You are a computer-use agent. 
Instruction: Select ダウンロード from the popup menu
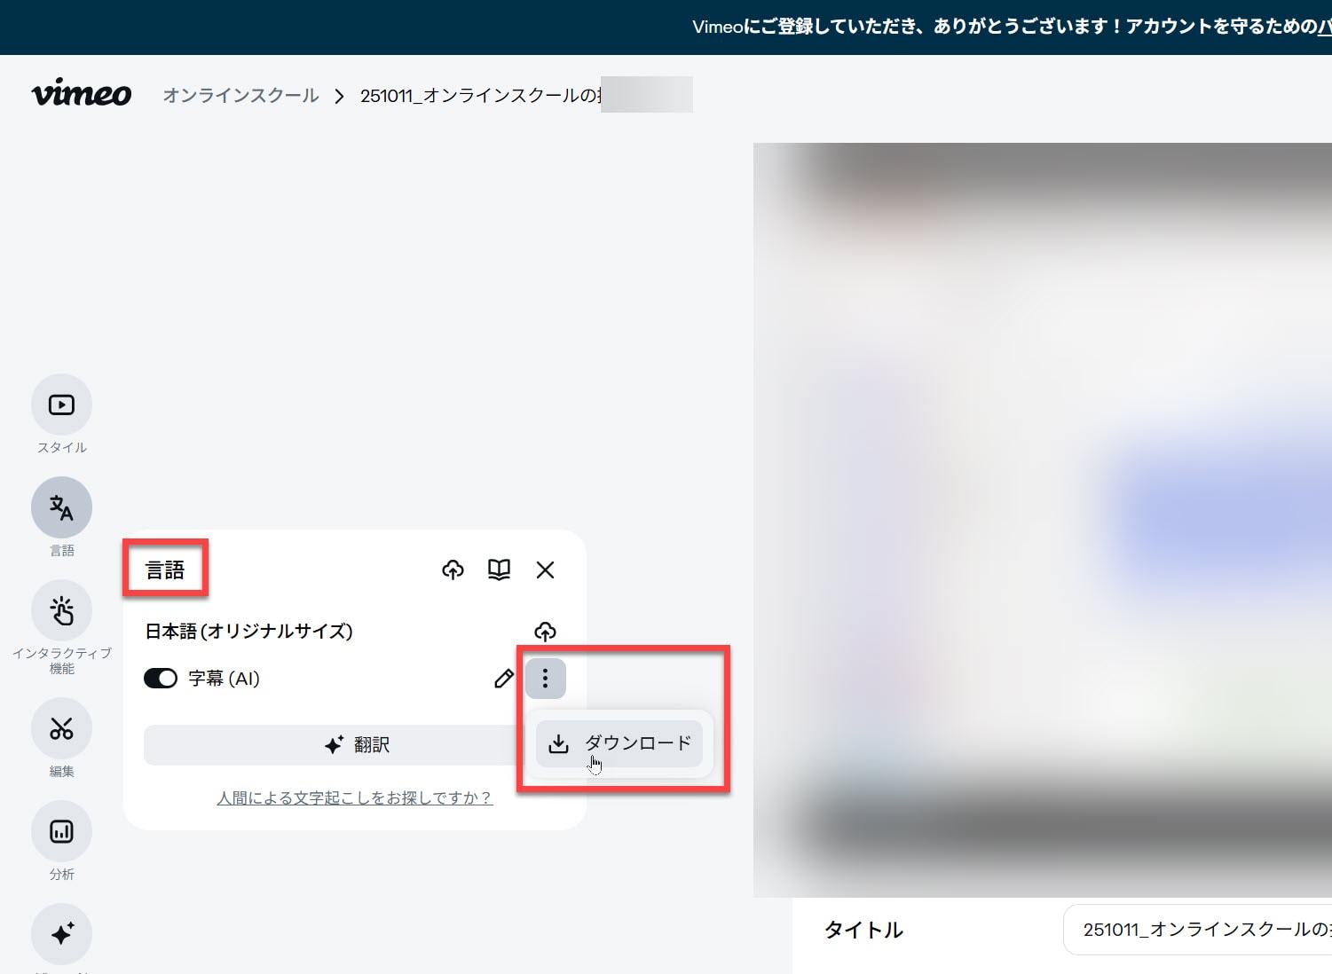click(x=619, y=743)
